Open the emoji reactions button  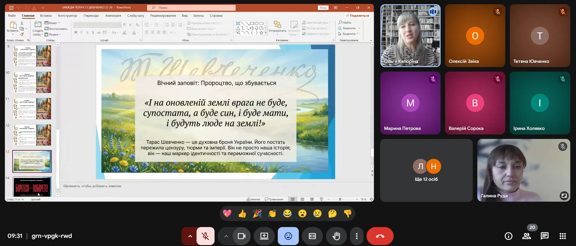pyautogui.click(x=288, y=236)
